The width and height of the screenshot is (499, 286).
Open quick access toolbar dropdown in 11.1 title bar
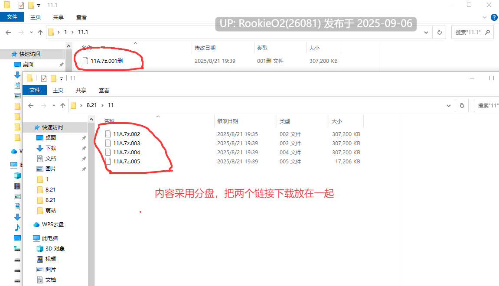click(x=39, y=5)
